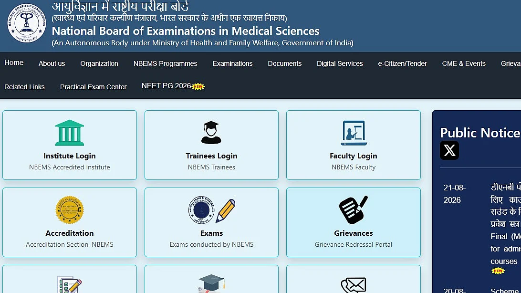Open the Organization menu
Screen dimensions: 521x293
click(x=99, y=63)
